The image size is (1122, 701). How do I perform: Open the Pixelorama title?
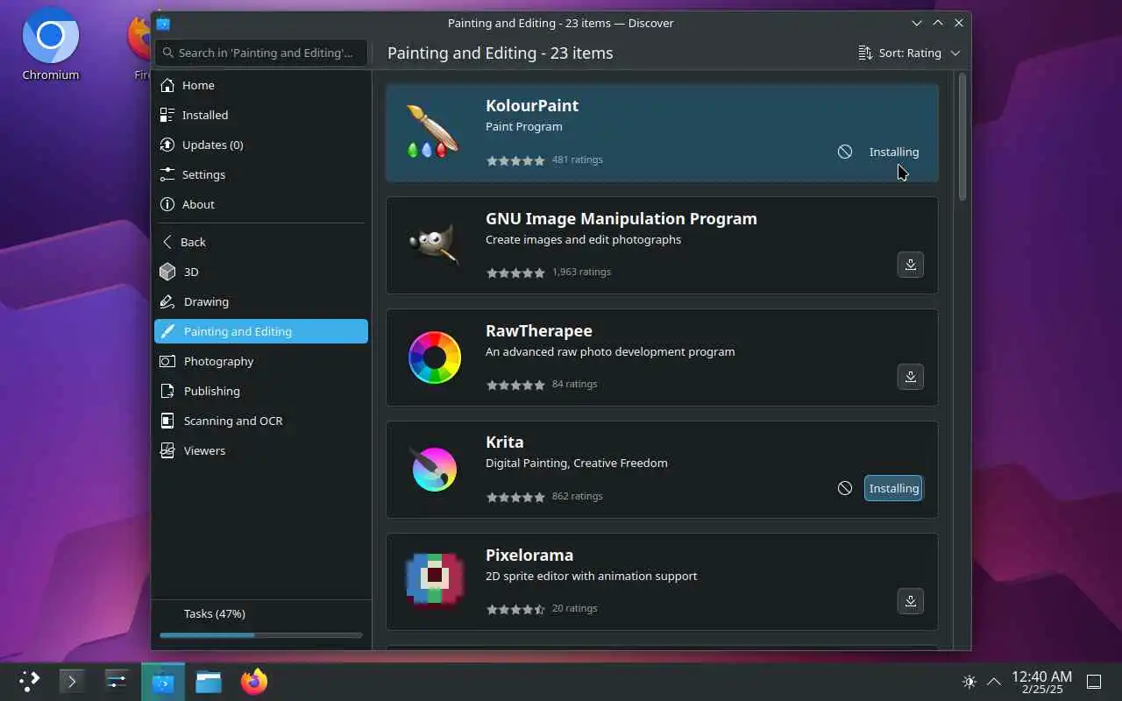point(529,555)
